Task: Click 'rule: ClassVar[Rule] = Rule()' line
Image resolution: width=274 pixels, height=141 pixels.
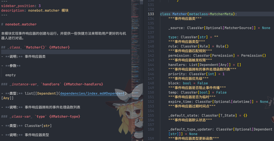Action: pyautogui.click(x=198, y=46)
